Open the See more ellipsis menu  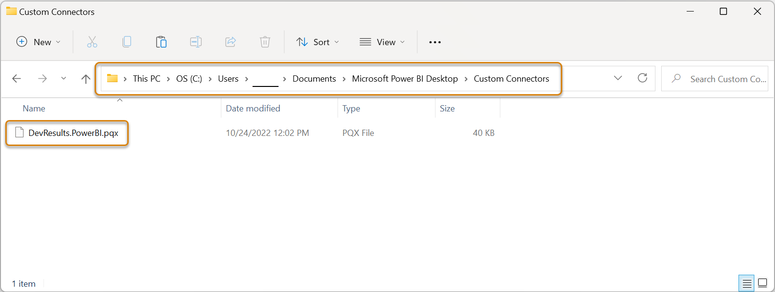[x=435, y=42]
